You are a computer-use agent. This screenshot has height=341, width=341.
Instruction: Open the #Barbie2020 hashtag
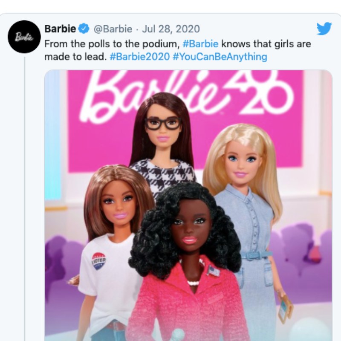tap(139, 57)
